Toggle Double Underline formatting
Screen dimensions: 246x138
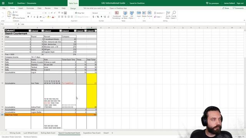tap(38, 17)
